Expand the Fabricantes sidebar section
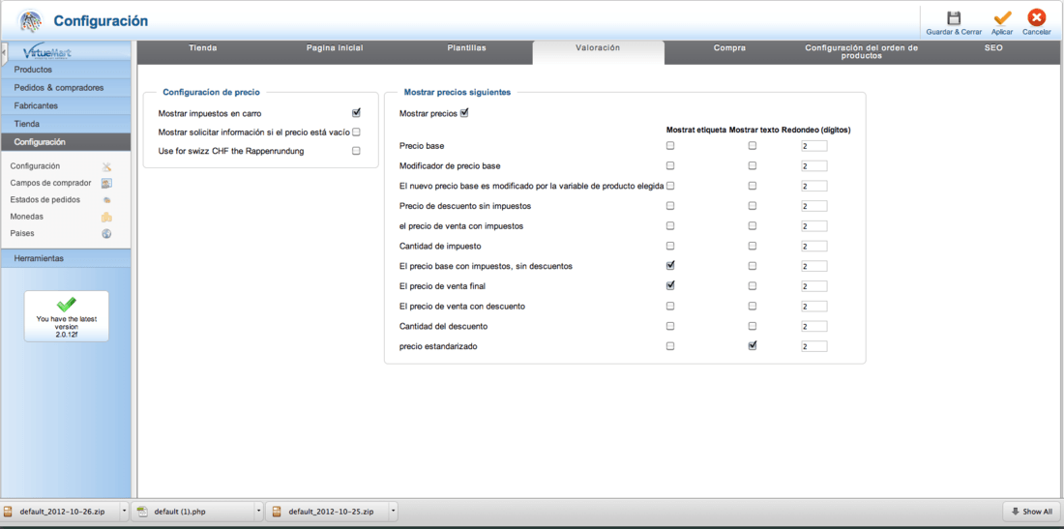Viewport: 1064px width, 529px height. pos(66,105)
